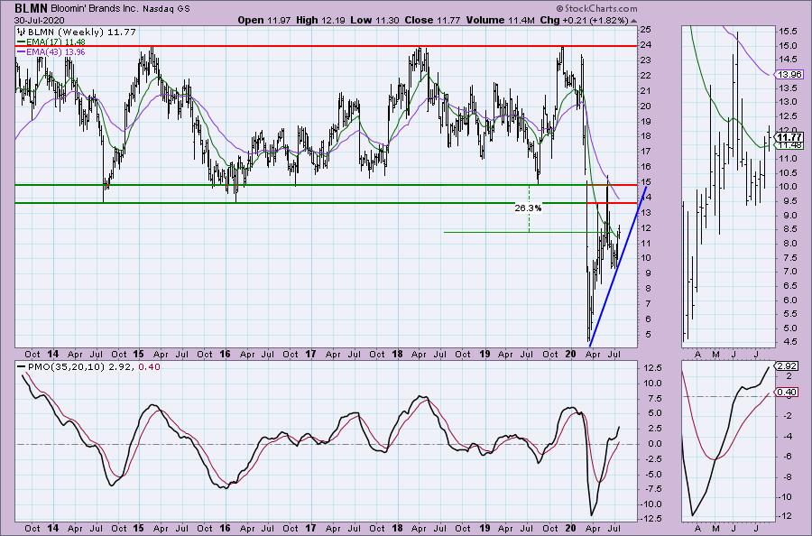Click the High 12.19 value

tap(321, 20)
